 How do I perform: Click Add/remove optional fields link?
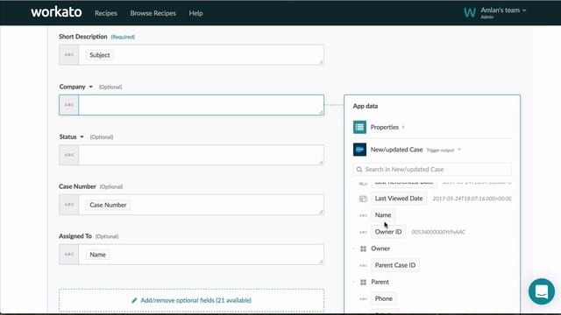(x=195, y=300)
